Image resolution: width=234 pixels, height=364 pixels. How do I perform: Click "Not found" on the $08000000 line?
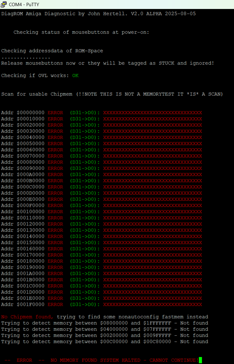(x=194, y=323)
